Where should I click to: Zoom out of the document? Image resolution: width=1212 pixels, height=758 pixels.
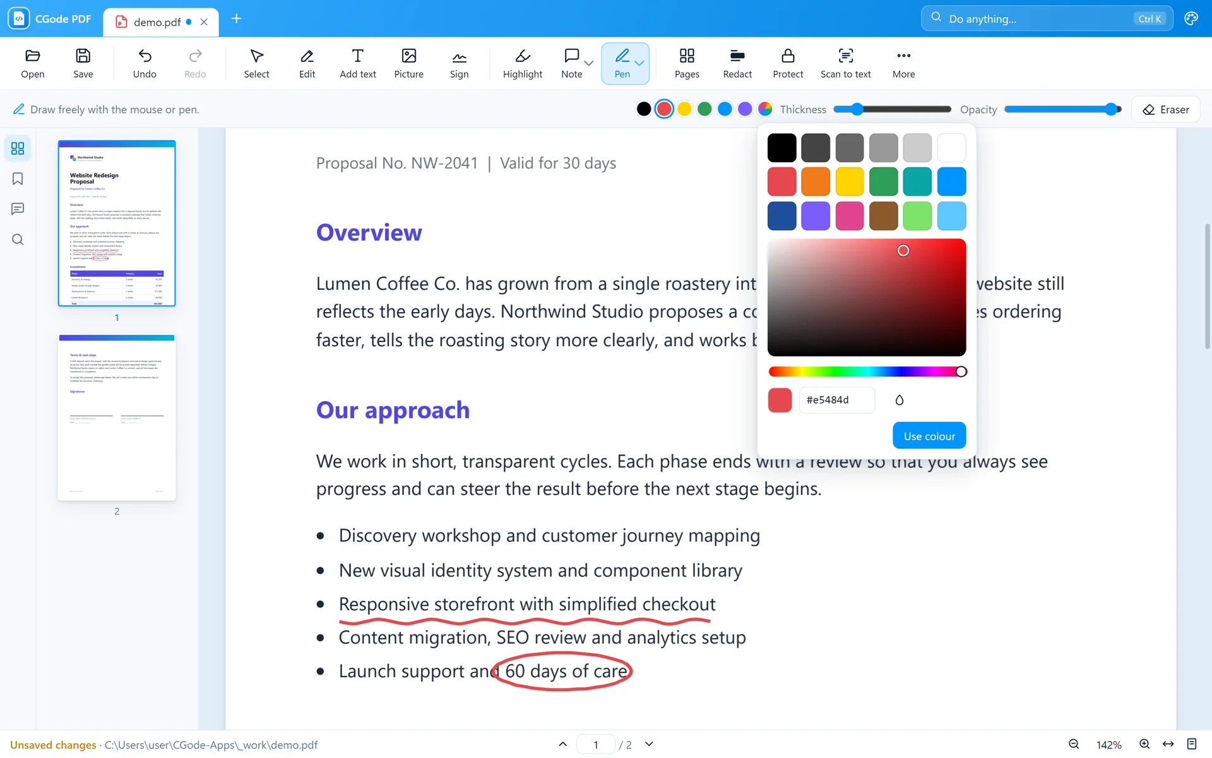coord(1074,744)
